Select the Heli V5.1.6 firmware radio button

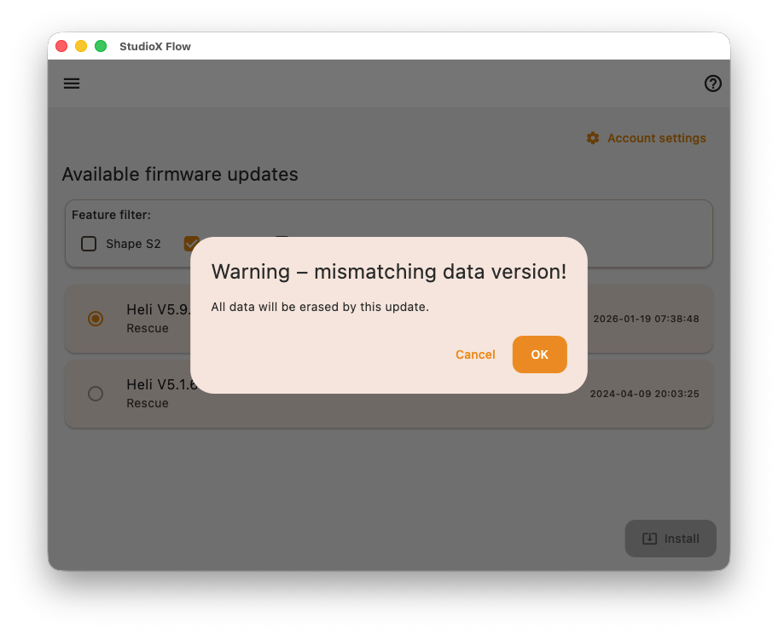[96, 394]
